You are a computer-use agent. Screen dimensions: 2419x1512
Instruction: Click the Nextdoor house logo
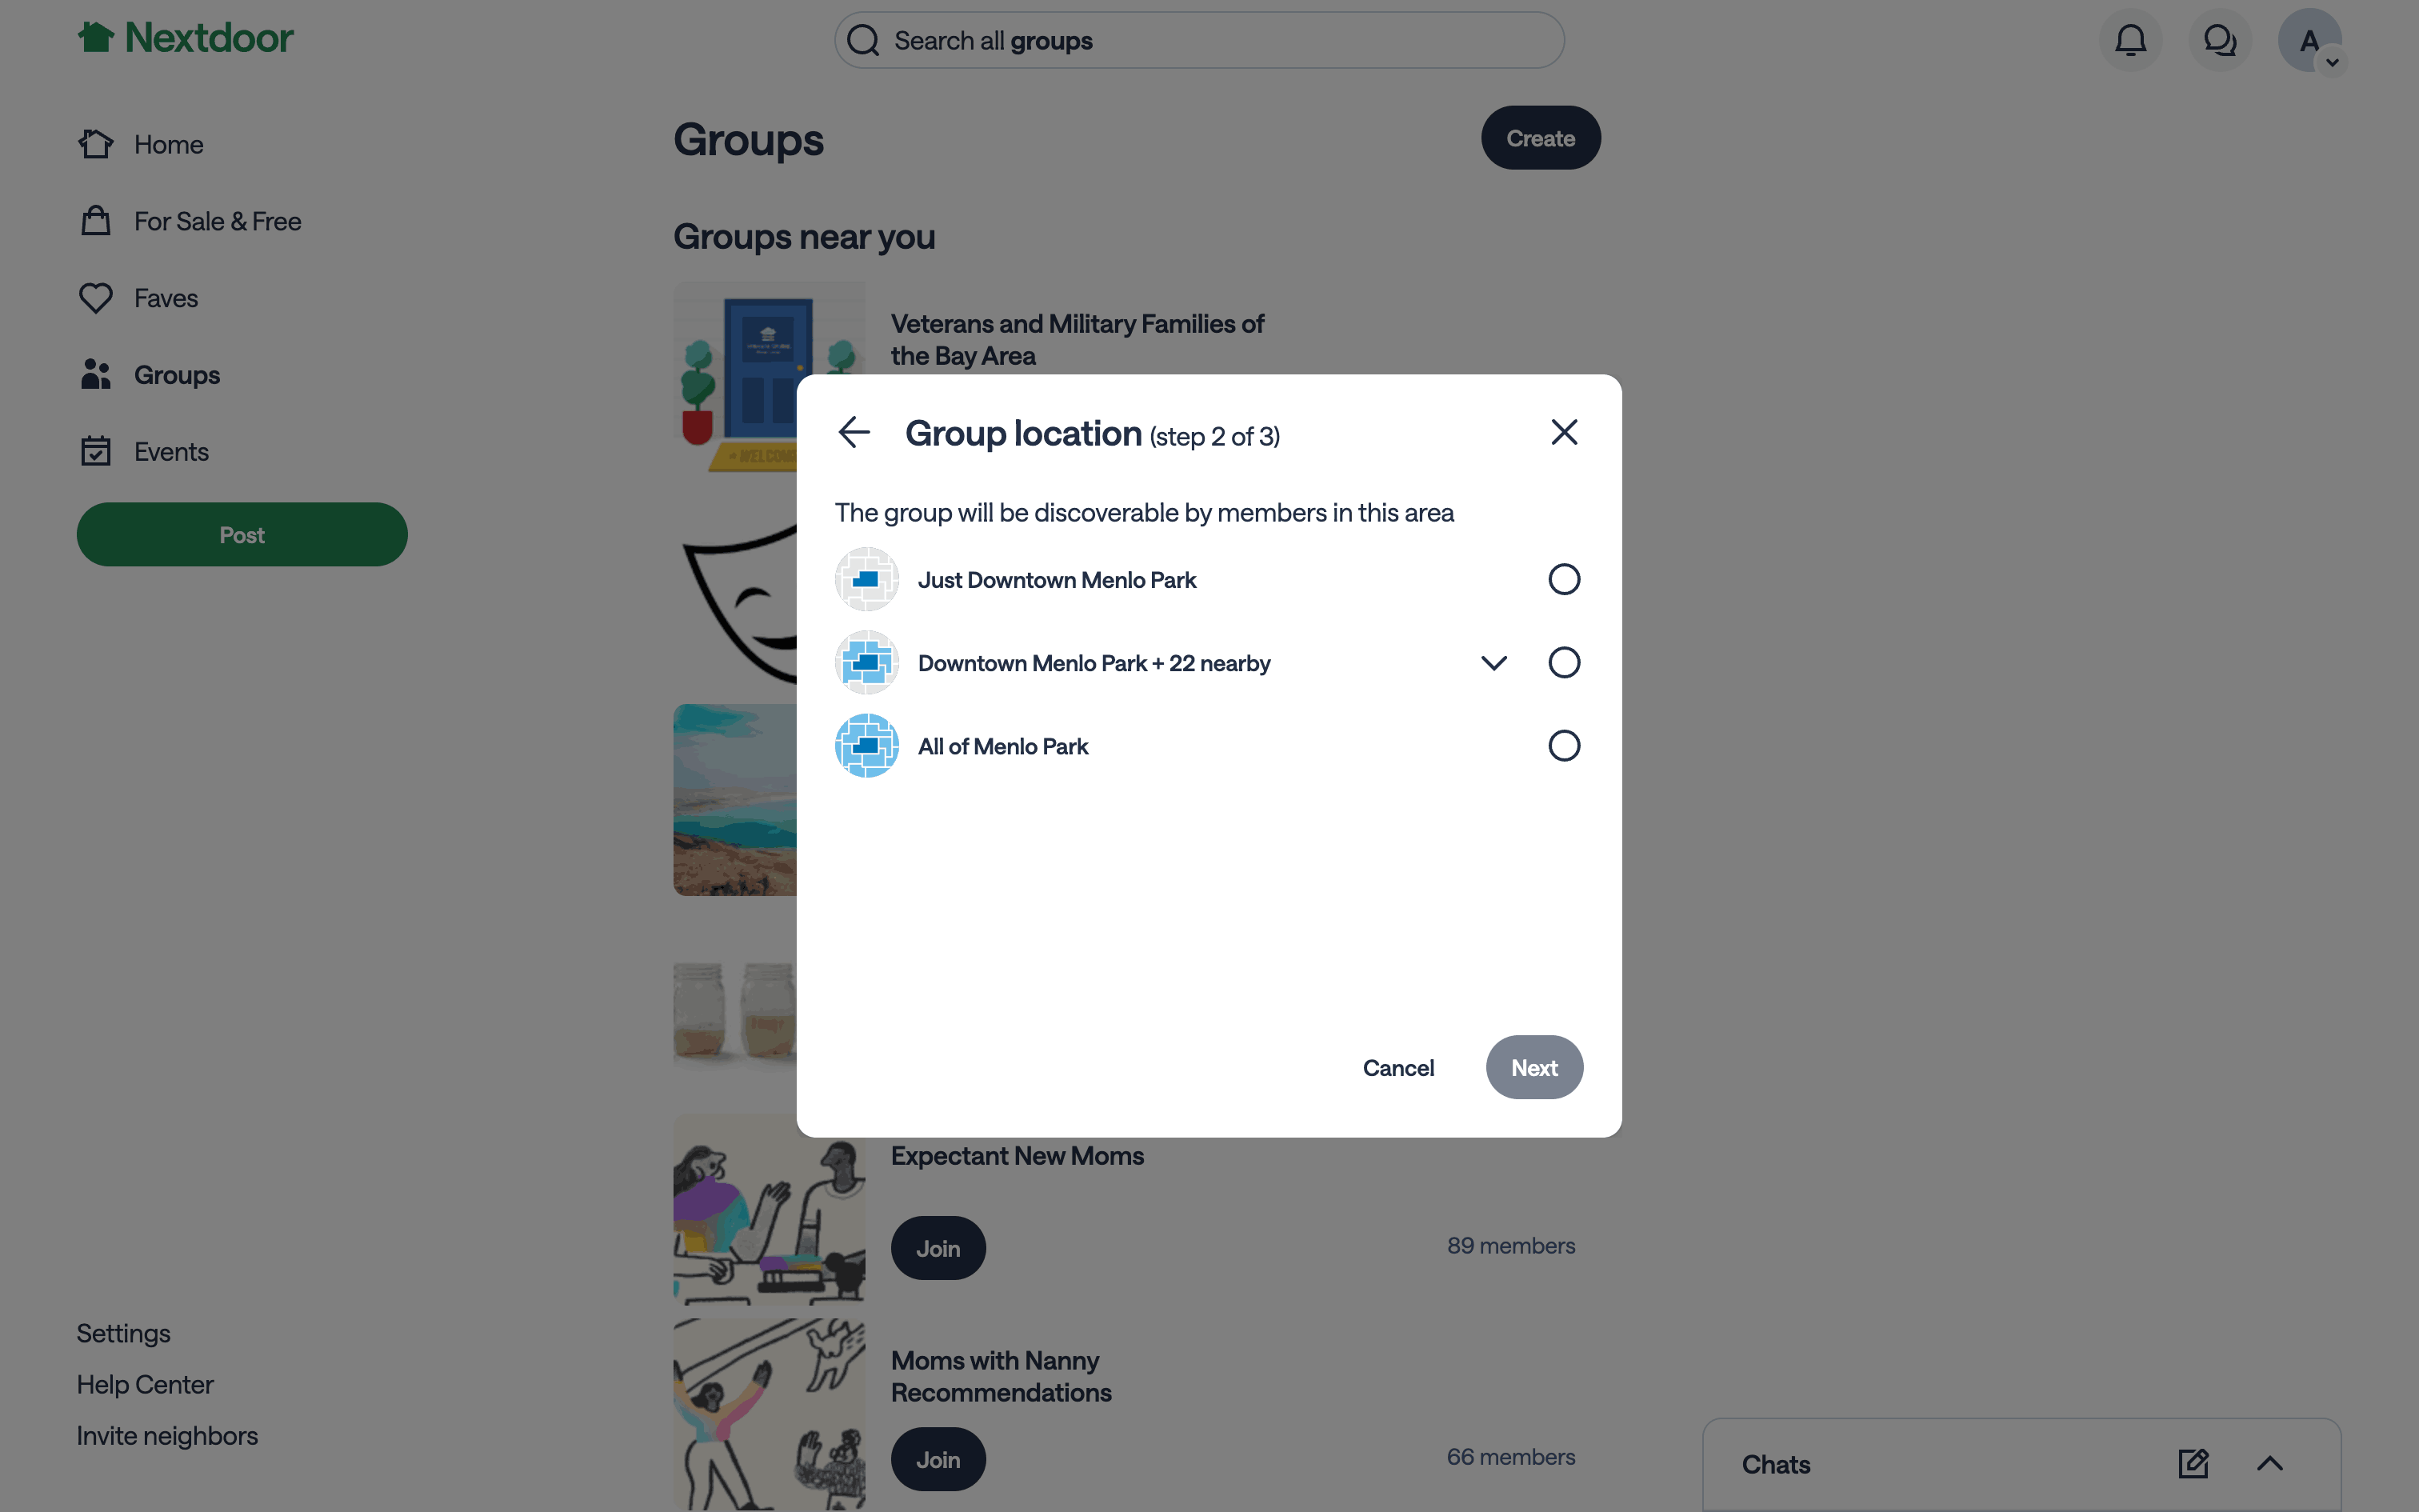click(x=96, y=38)
